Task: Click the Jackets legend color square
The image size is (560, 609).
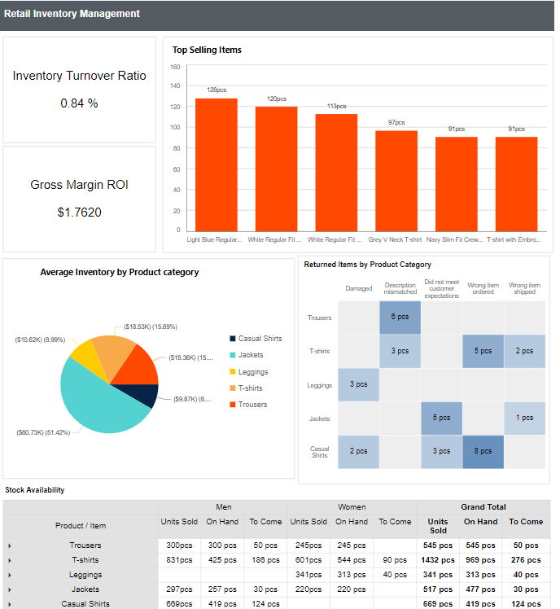Action: tap(232, 355)
